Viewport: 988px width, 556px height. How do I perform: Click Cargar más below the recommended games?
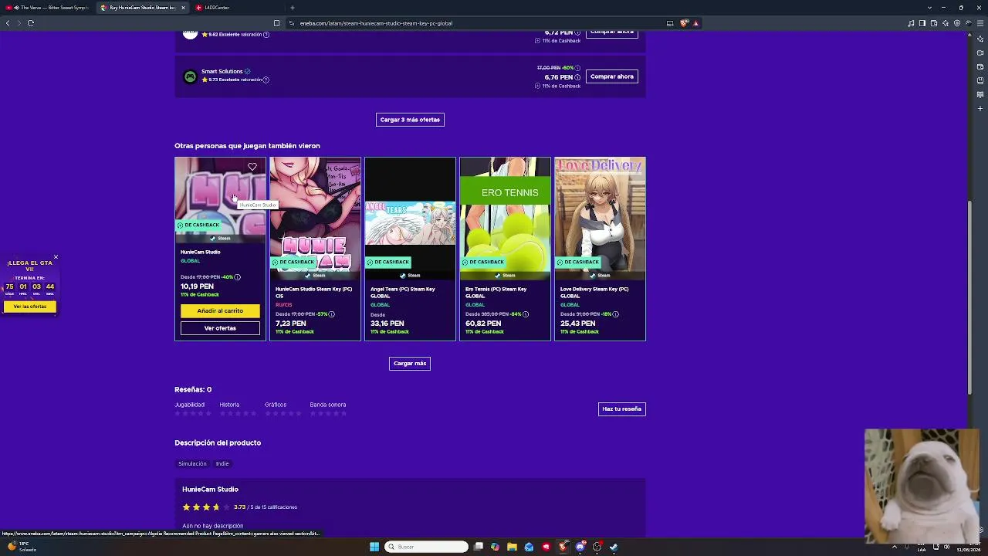410,363
